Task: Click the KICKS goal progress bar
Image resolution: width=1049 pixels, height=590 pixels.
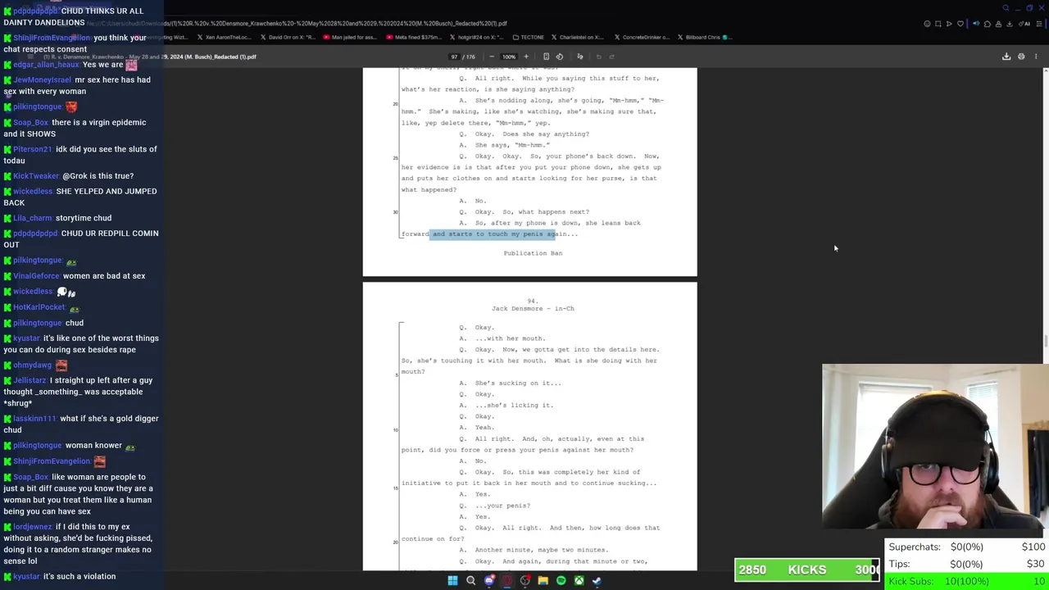Action: pyautogui.click(x=807, y=570)
